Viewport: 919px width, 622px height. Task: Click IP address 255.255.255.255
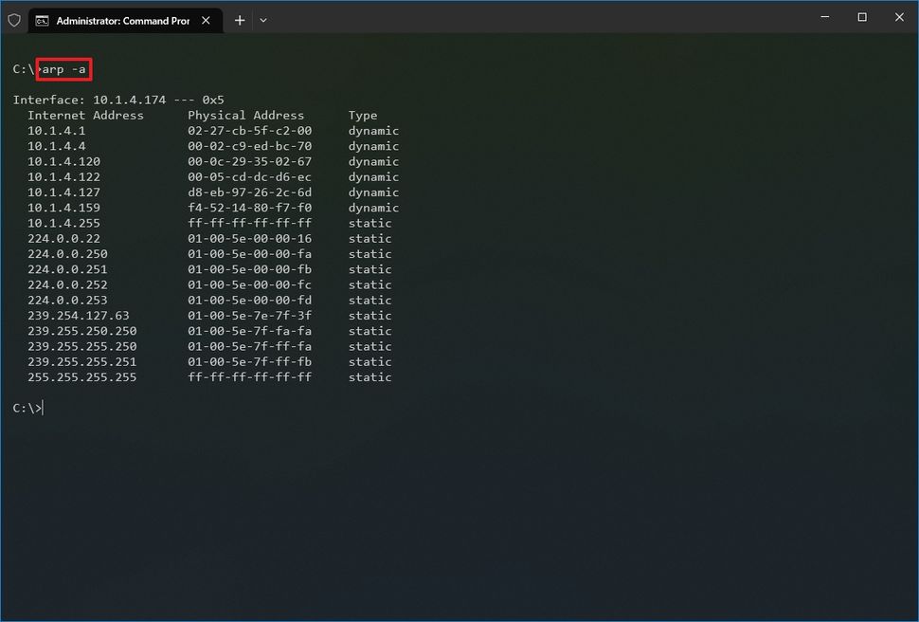(x=82, y=376)
